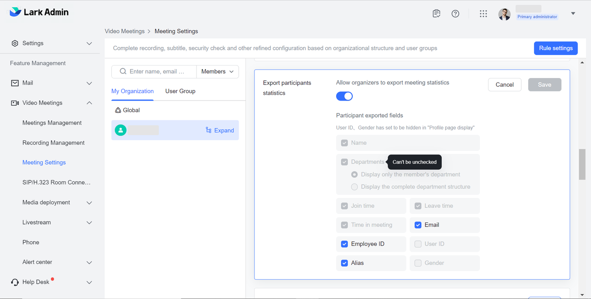Click the Mail envelope icon in sidebar

(15, 83)
